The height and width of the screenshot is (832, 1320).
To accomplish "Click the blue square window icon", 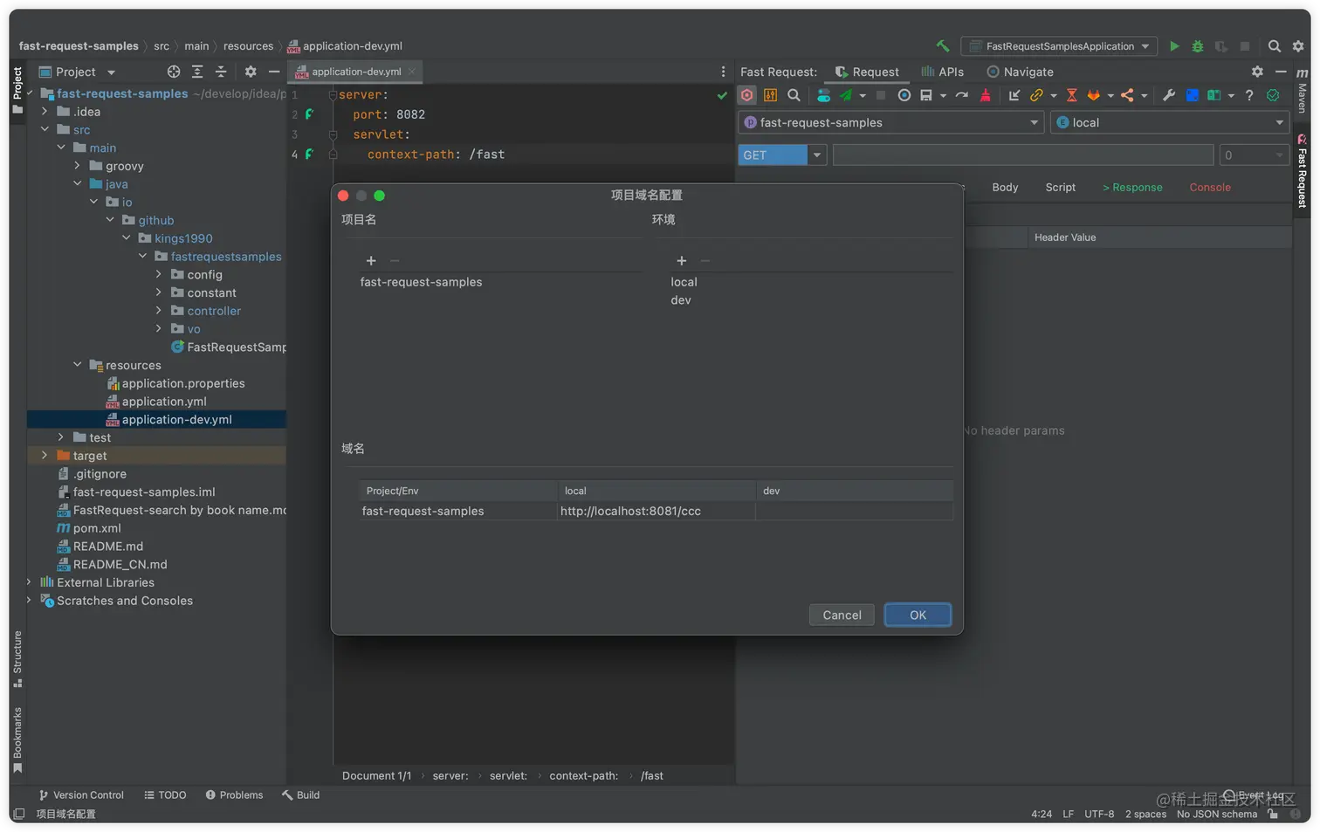I will coord(1192,95).
